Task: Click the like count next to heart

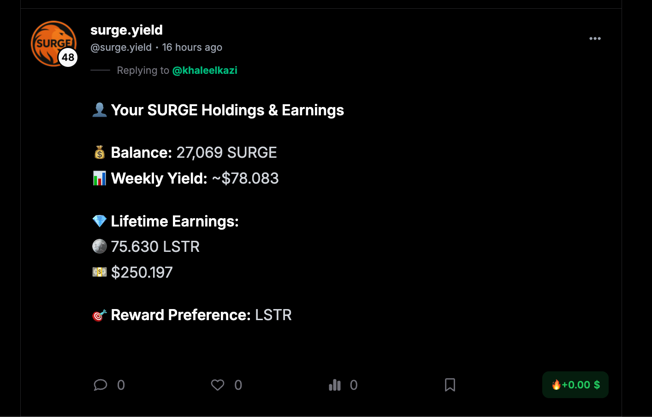Action: (238, 385)
